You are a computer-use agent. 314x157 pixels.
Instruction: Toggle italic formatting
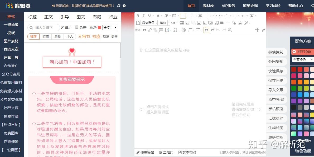click(143, 16)
